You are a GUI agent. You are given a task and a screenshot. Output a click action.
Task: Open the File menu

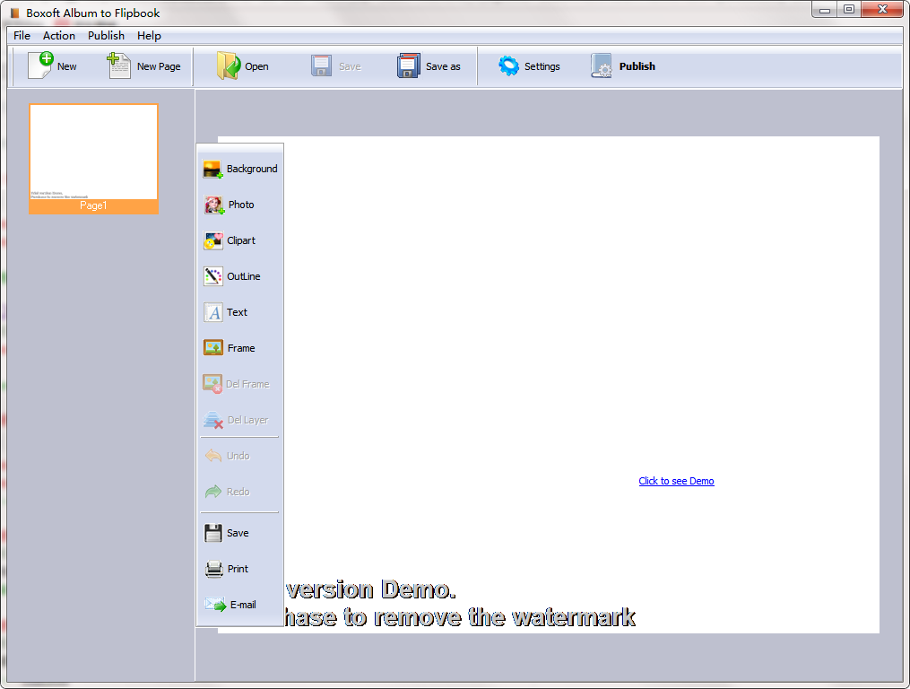[22, 35]
